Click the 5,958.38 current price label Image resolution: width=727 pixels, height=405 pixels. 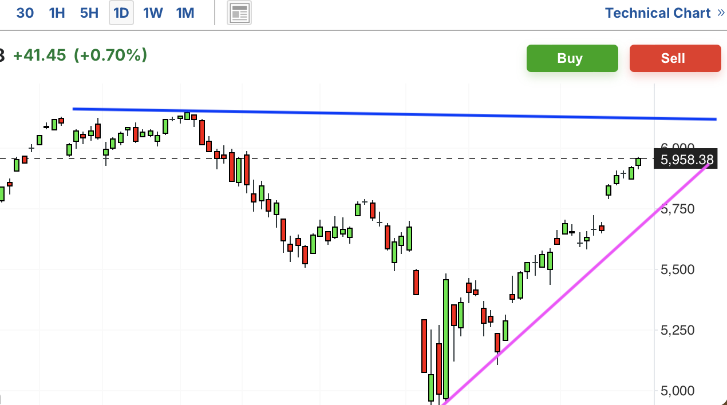click(x=686, y=159)
